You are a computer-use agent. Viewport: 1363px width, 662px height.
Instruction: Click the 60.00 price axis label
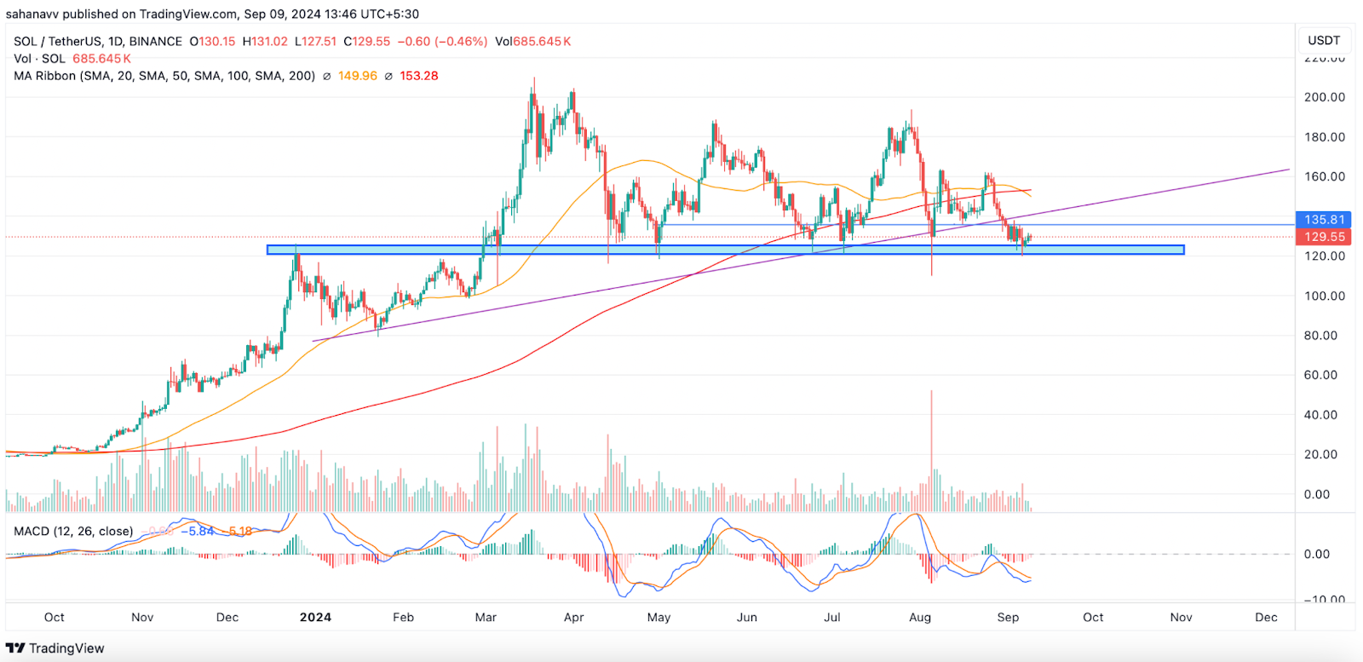1320,375
